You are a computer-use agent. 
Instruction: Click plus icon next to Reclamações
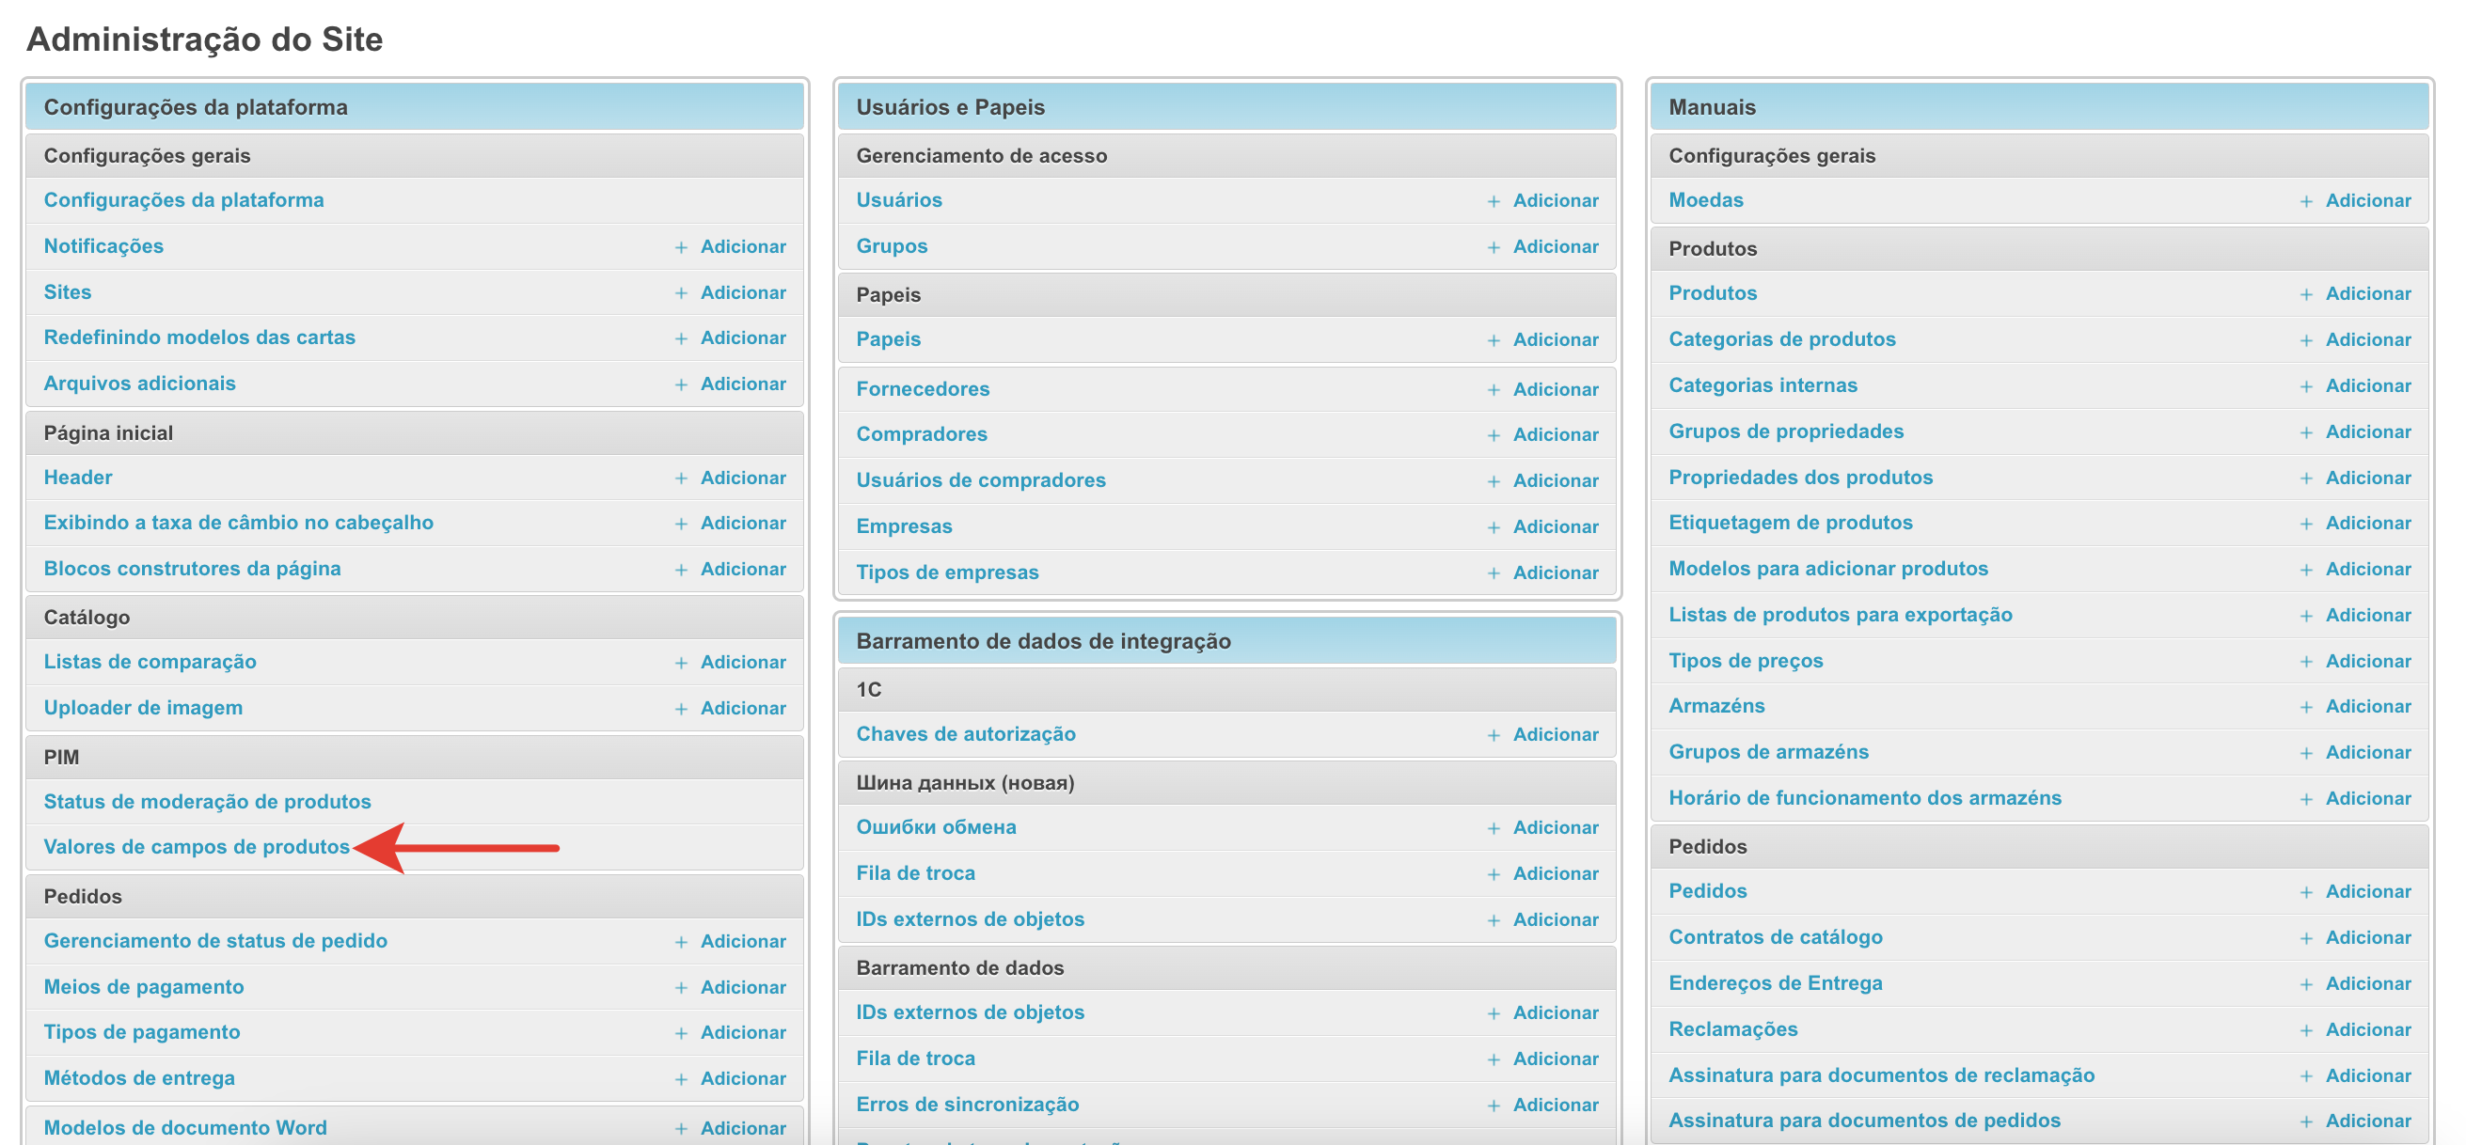[x=2306, y=1031]
